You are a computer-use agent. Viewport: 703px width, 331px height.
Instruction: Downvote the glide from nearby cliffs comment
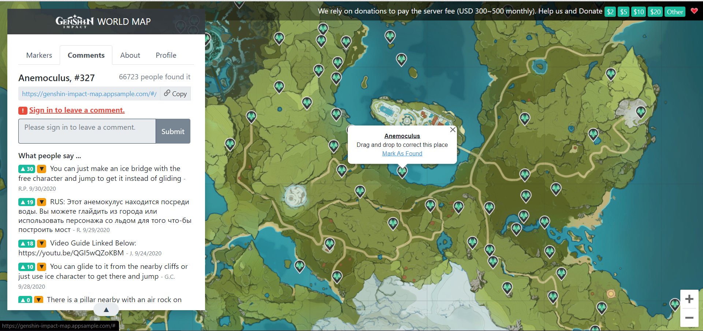(42, 267)
